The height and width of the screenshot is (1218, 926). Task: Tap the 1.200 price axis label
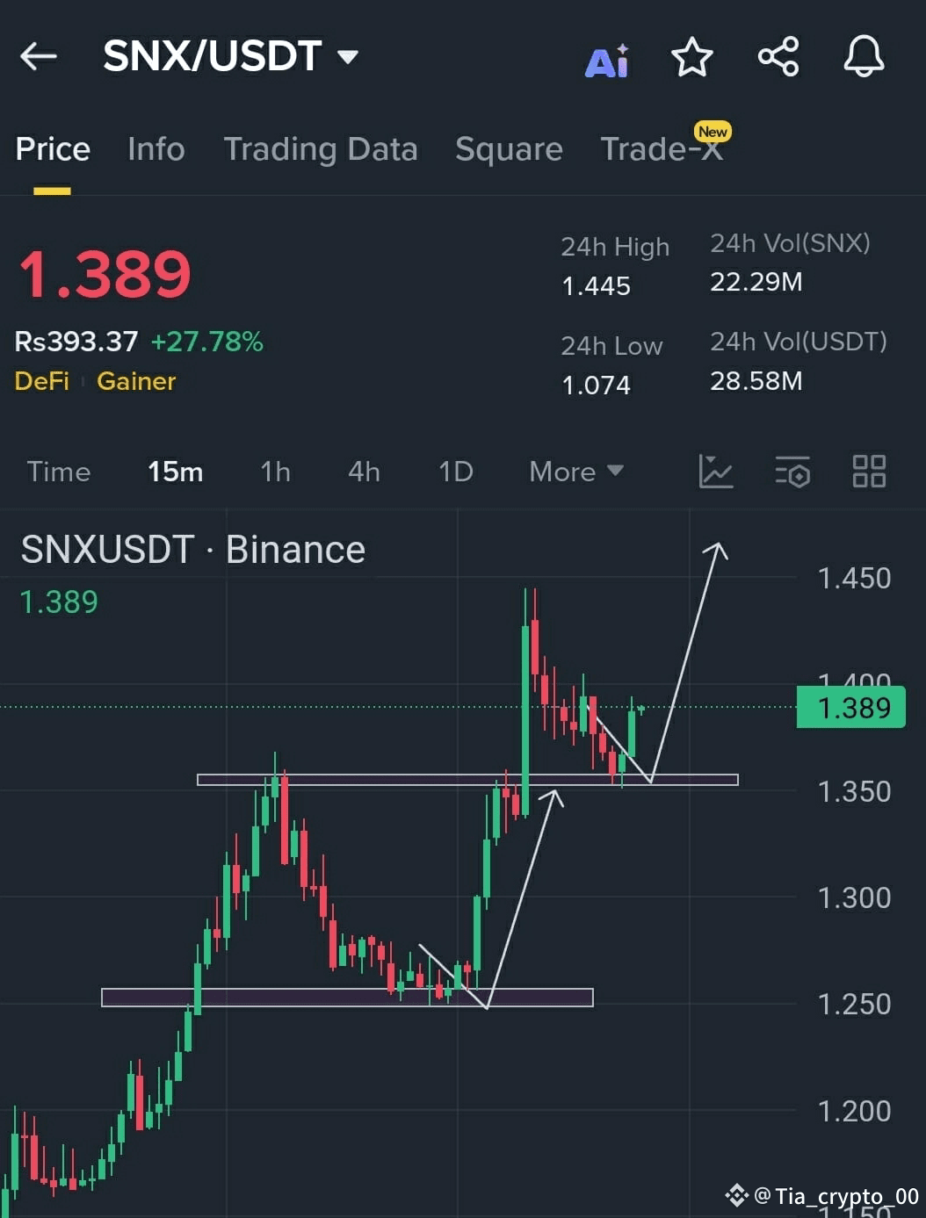click(854, 1112)
